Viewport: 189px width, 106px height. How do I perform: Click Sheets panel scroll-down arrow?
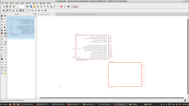pos(36,98)
